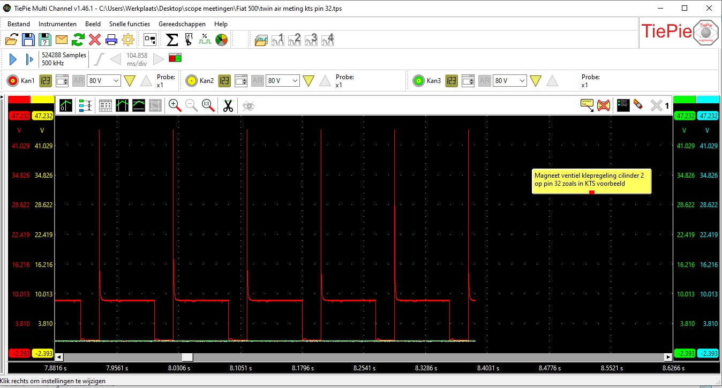Click the Sigma math function icon
Image resolution: width=722 pixels, height=388 pixels.
[172, 40]
